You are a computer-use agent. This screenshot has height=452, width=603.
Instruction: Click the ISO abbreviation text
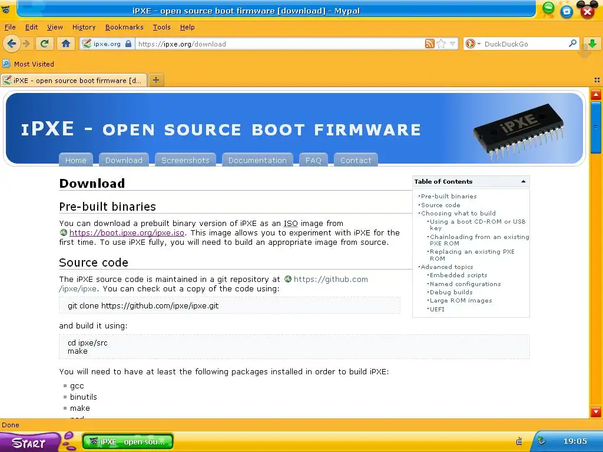tap(291, 223)
